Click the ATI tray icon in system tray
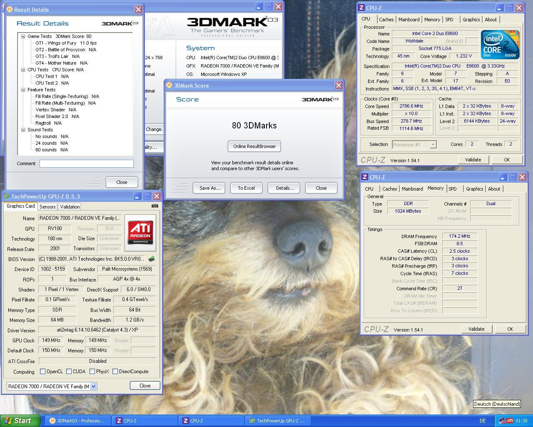 pos(510,421)
